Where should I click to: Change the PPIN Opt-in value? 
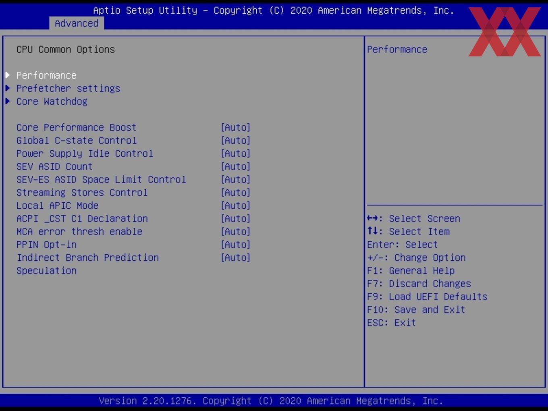click(x=236, y=245)
